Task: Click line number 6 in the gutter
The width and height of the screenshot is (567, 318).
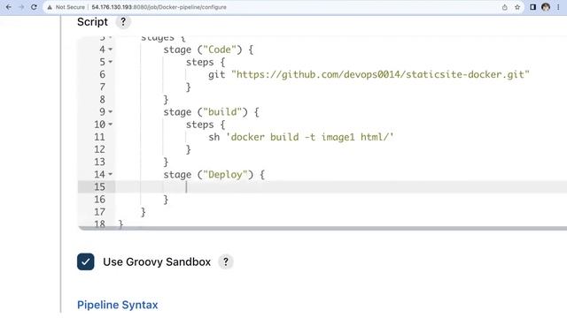Action: 103,74
